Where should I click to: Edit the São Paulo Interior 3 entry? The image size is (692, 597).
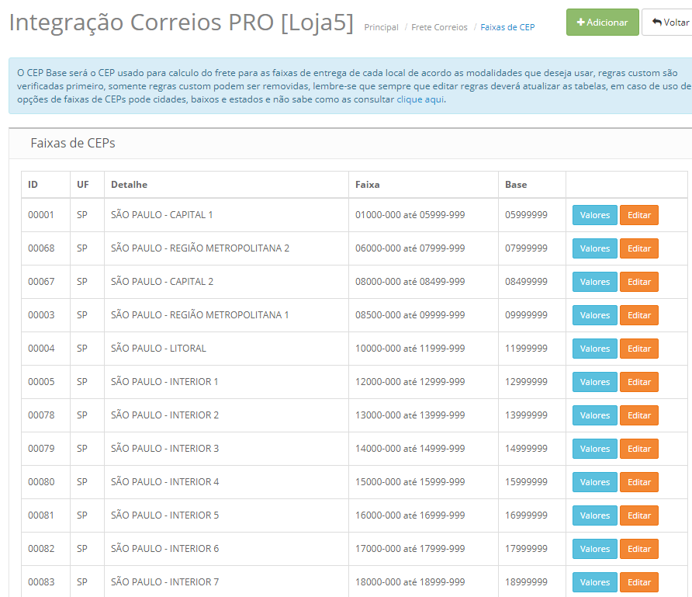pyautogui.click(x=638, y=449)
